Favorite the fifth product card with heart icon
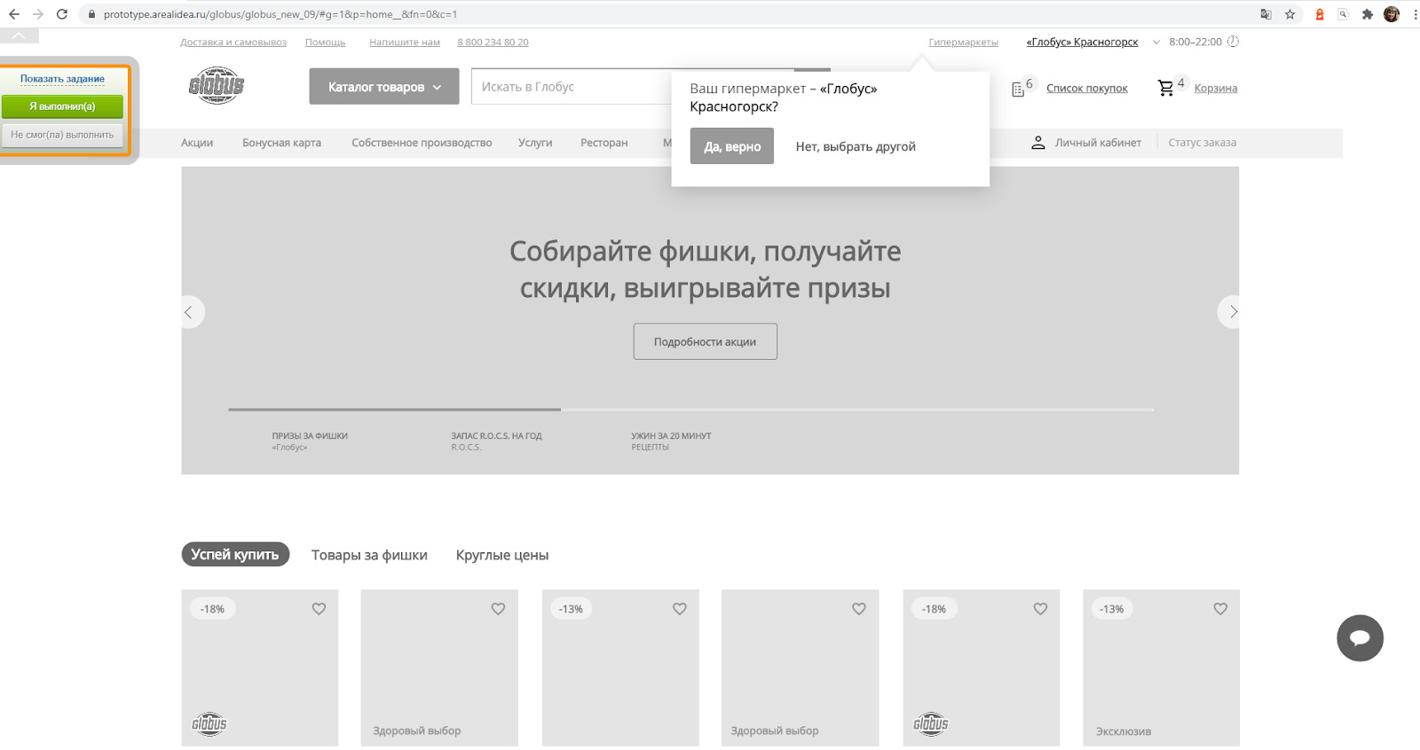 [1040, 609]
